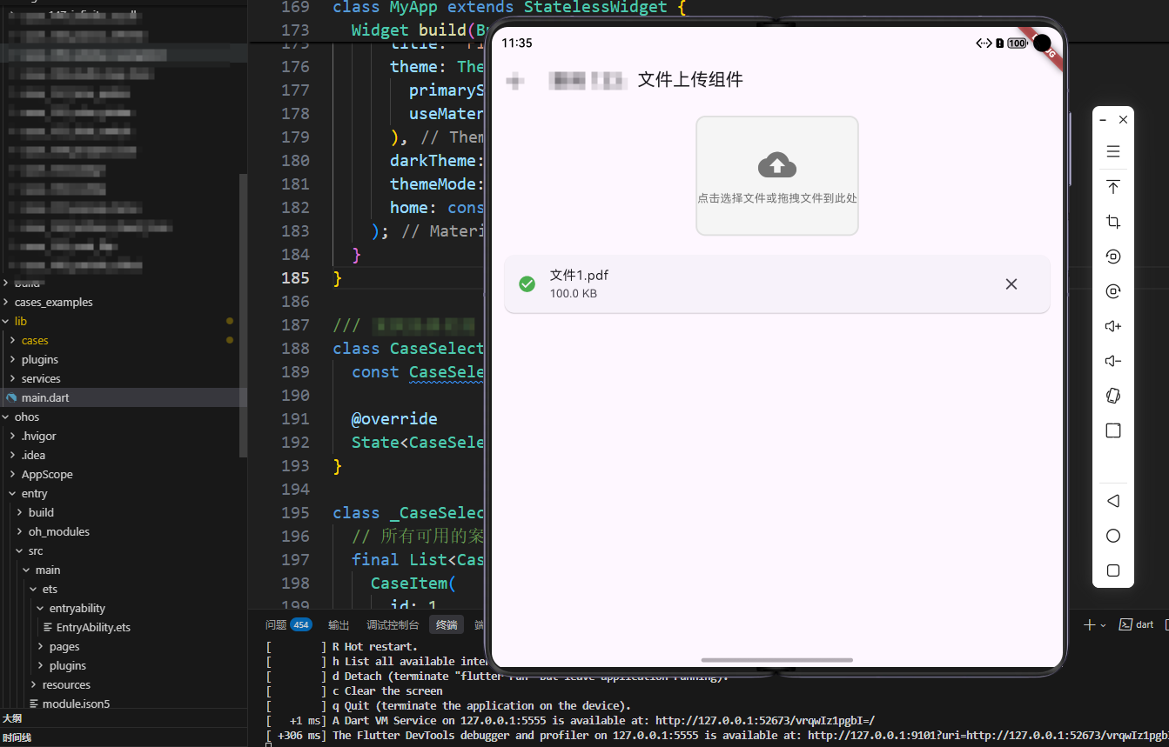
Task: Collapse the lib folder
Action: pyautogui.click(x=21, y=321)
